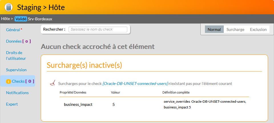Open the Oracle-DB-UNSET-connected-users check link
274x123 pixels.
135,84
